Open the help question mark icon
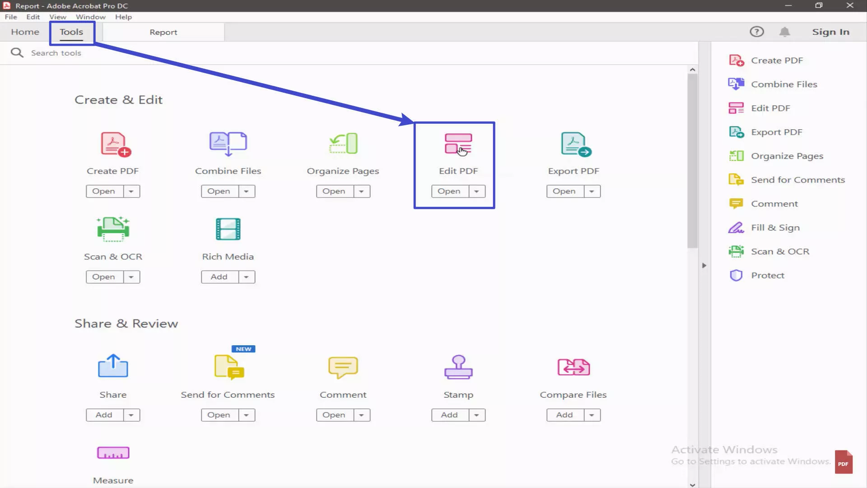Screen dimensions: 867x488 (x=756, y=32)
